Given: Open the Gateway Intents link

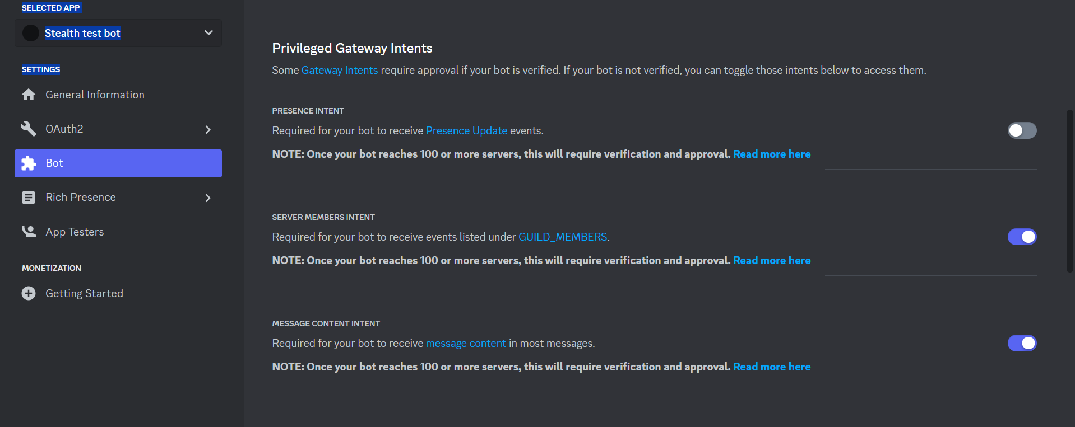Looking at the screenshot, I should click(339, 70).
